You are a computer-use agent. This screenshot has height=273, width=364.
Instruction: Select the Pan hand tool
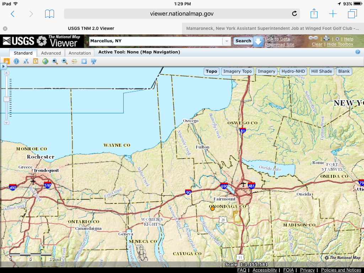pyautogui.click(x=6, y=61)
